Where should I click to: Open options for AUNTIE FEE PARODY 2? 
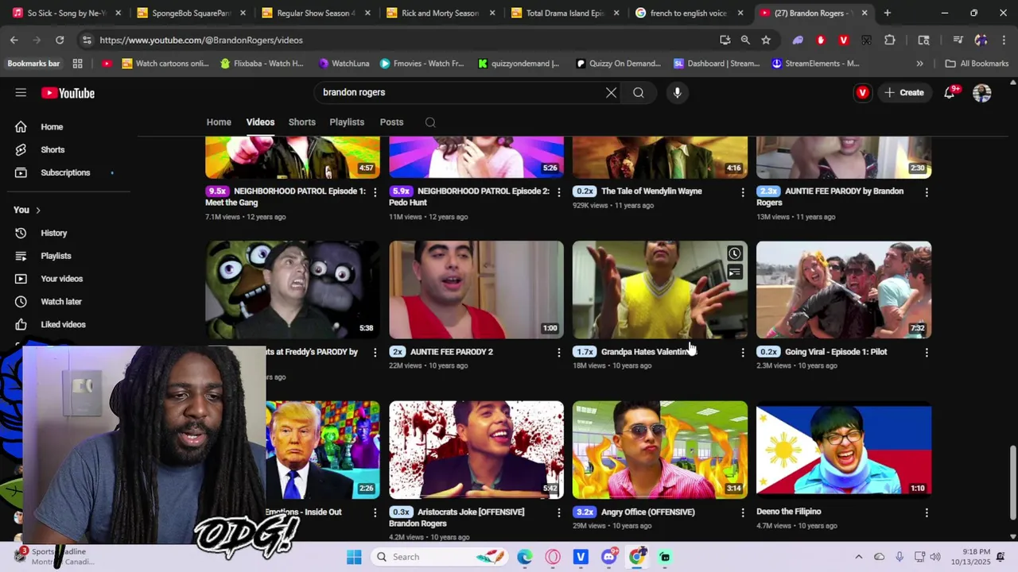[558, 352]
